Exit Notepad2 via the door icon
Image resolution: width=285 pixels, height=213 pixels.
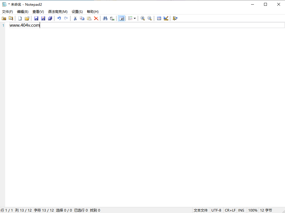[175, 18]
